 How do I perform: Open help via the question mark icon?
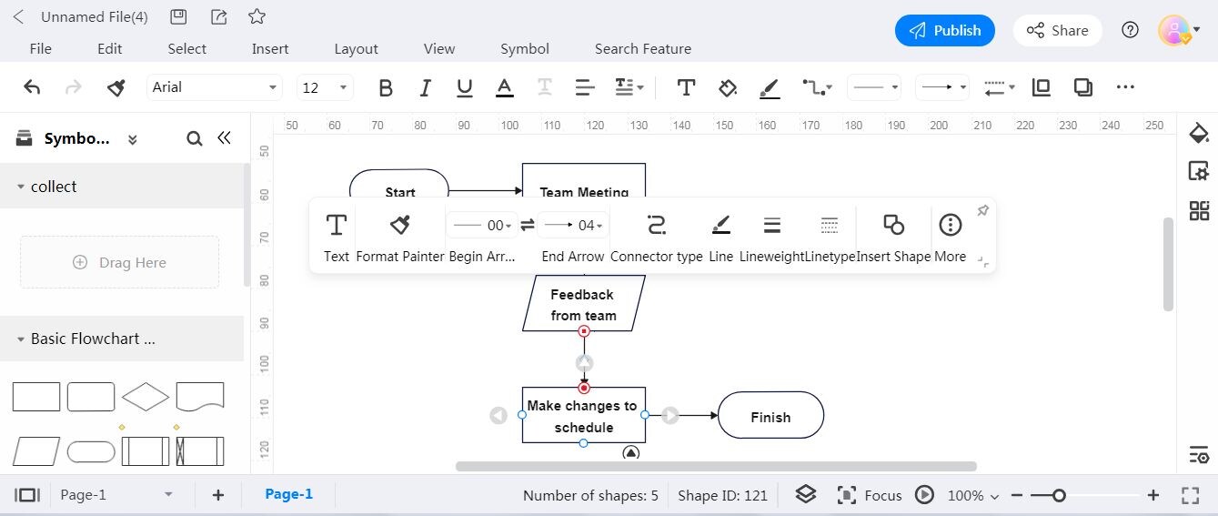tap(1130, 30)
